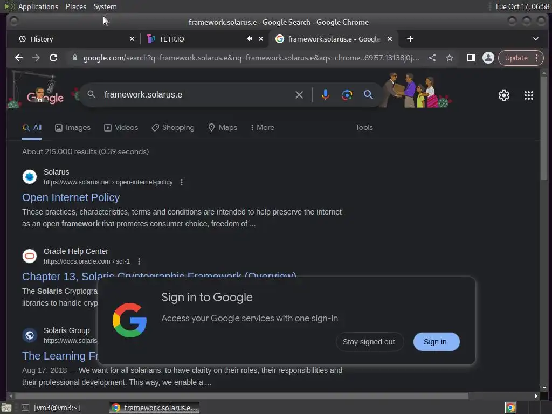552x414 pixels.
Task: Click the Chrome taskbar window button
Action: point(155,408)
